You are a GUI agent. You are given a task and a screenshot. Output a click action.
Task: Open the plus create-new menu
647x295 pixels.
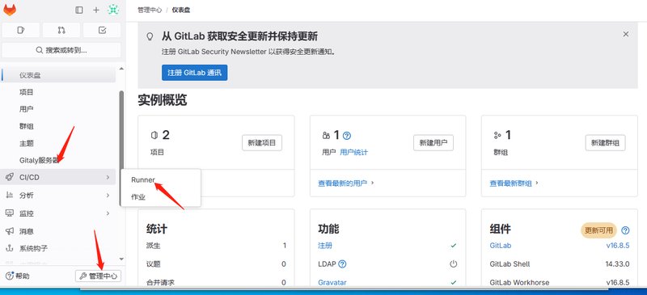pyautogui.click(x=96, y=11)
